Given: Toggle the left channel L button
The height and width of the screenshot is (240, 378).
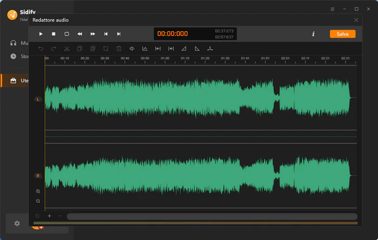Looking at the screenshot, I should (x=38, y=99).
